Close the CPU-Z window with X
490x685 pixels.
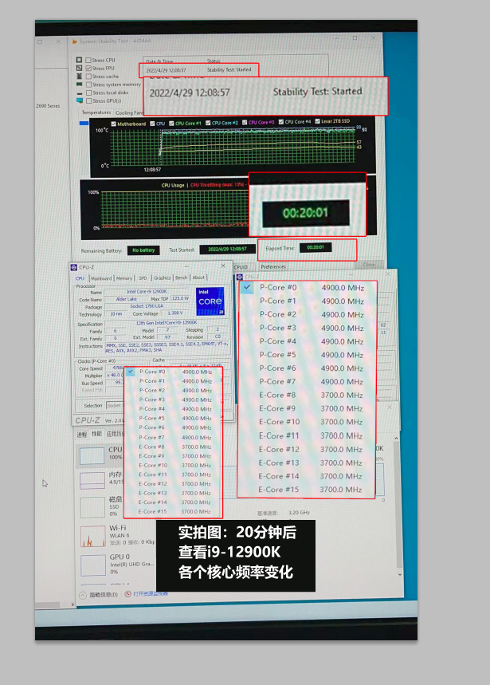point(223,266)
